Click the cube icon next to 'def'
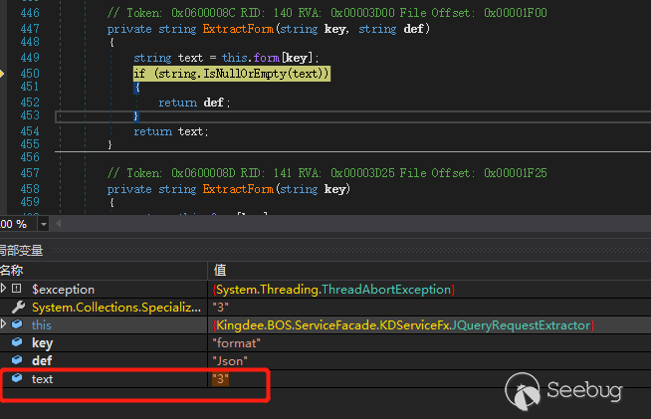 click(x=17, y=359)
